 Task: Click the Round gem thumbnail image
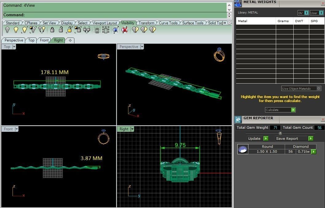click(243, 149)
